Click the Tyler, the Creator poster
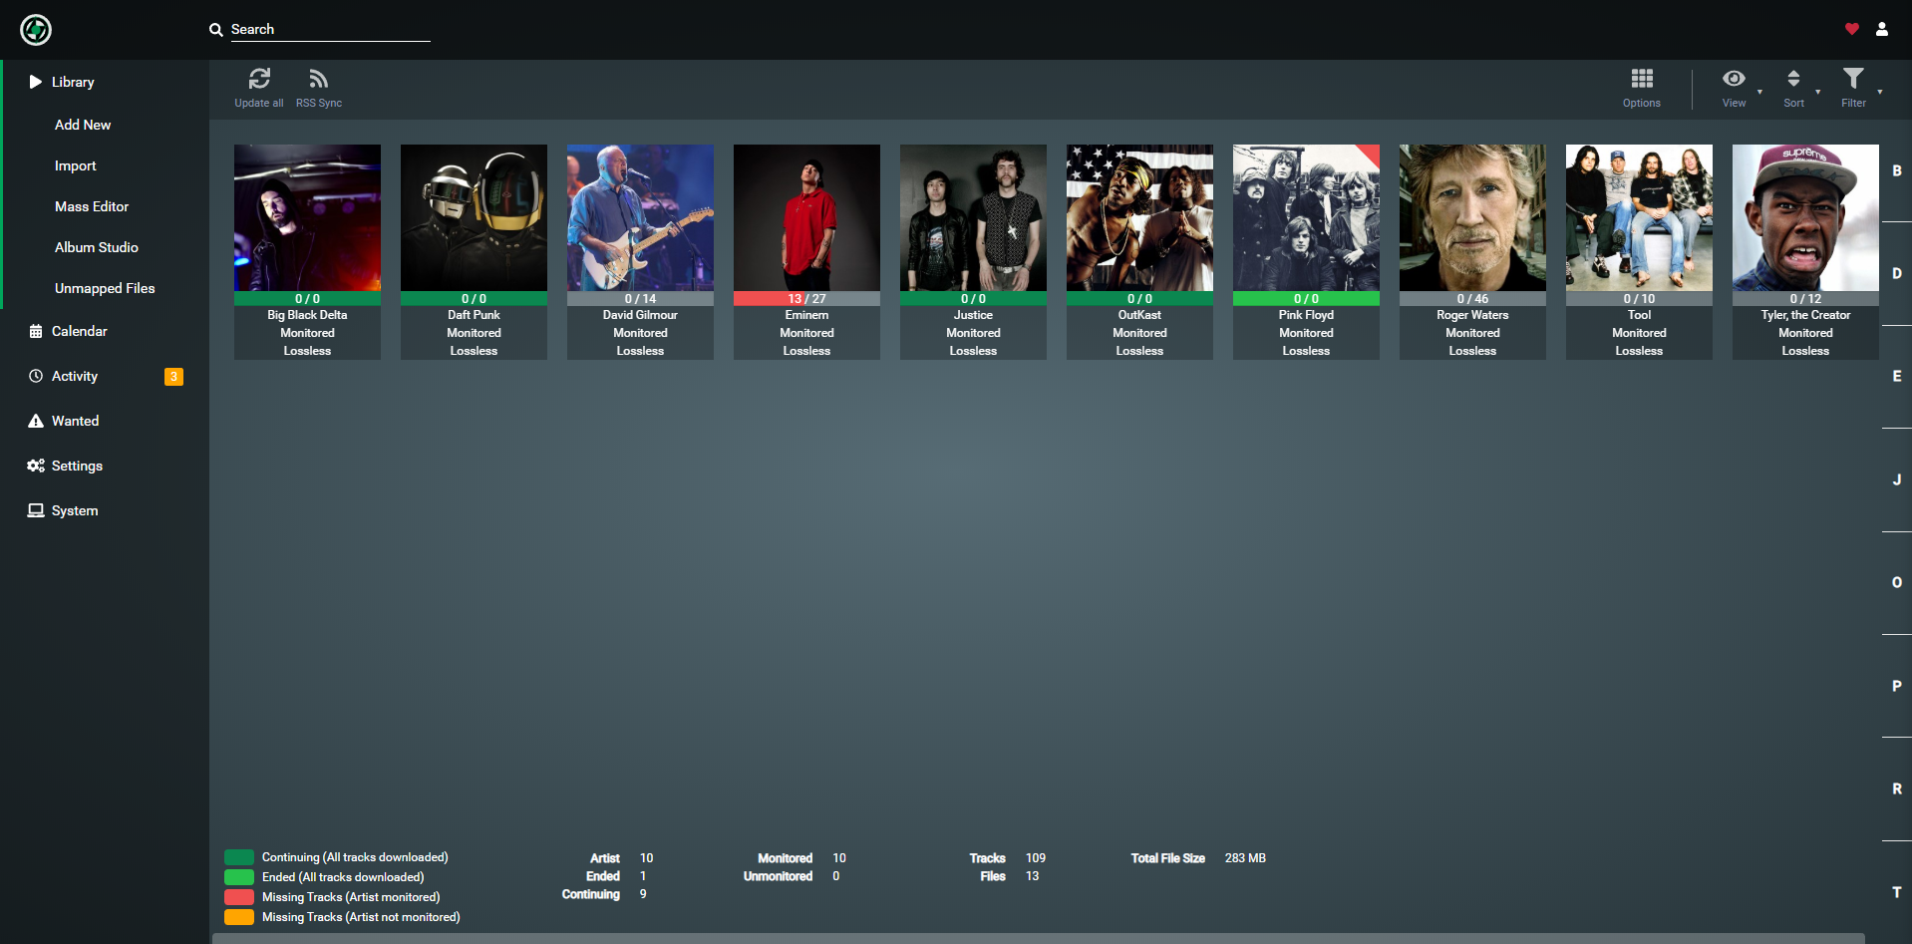 tap(1805, 217)
